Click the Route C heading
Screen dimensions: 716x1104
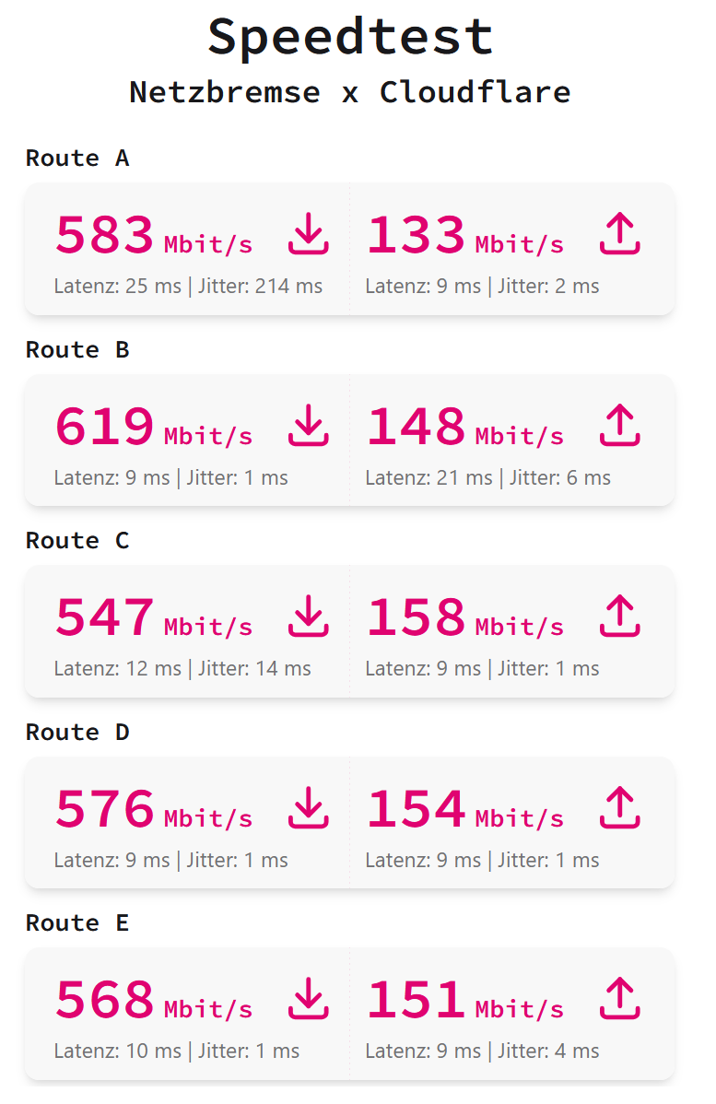tap(77, 541)
